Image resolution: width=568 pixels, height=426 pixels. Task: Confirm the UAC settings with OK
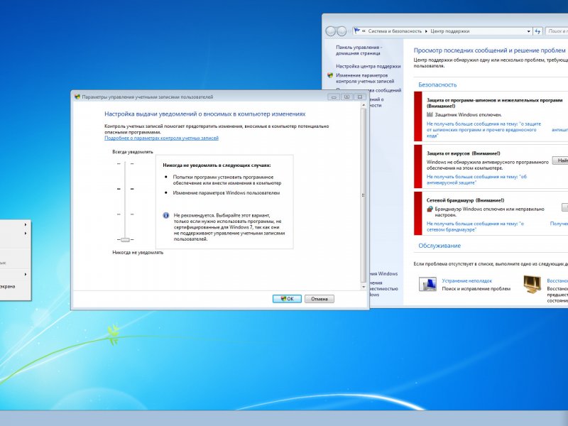coord(287,299)
